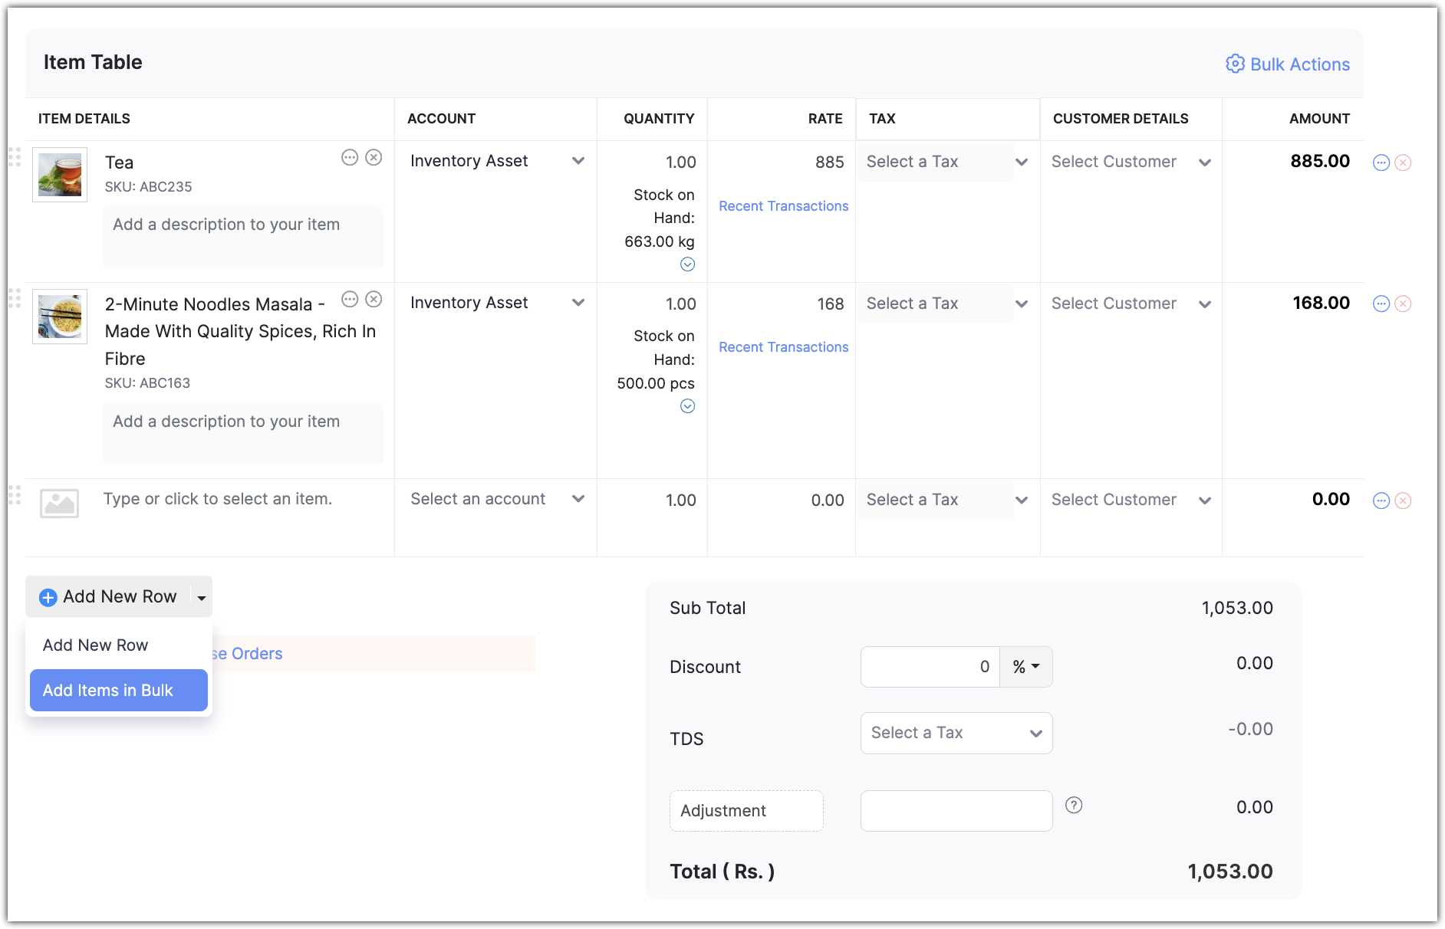Image resolution: width=1445 pixels, height=929 pixels.
Task: Open the TDS Select a Tax dropdown
Action: [956, 733]
